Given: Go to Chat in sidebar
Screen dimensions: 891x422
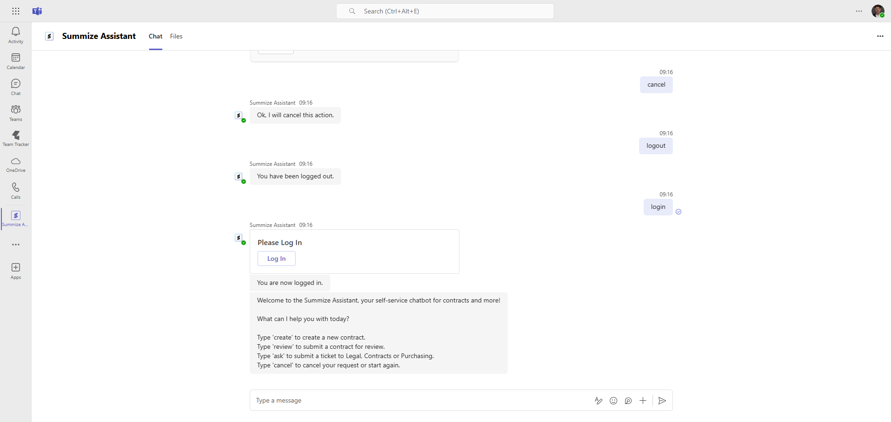Looking at the screenshot, I should [x=16, y=87].
